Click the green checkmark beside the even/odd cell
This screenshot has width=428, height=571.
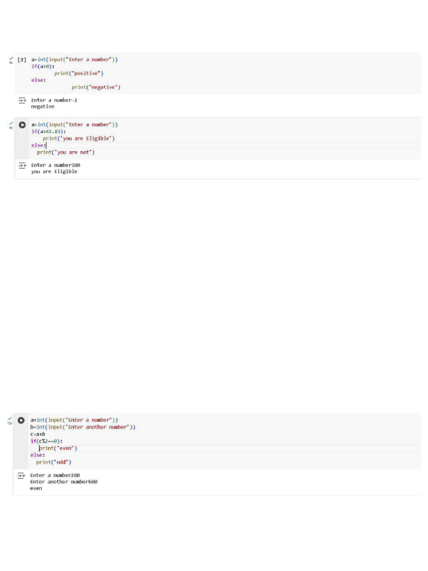[x=9, y=419]
